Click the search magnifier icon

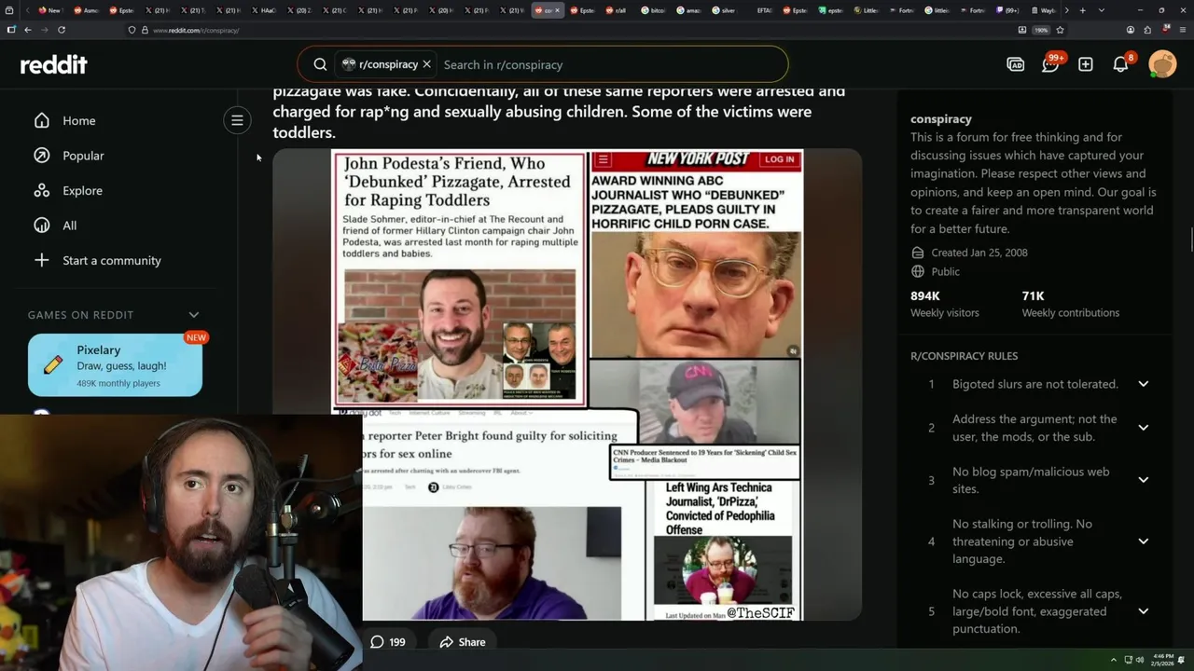320,64
